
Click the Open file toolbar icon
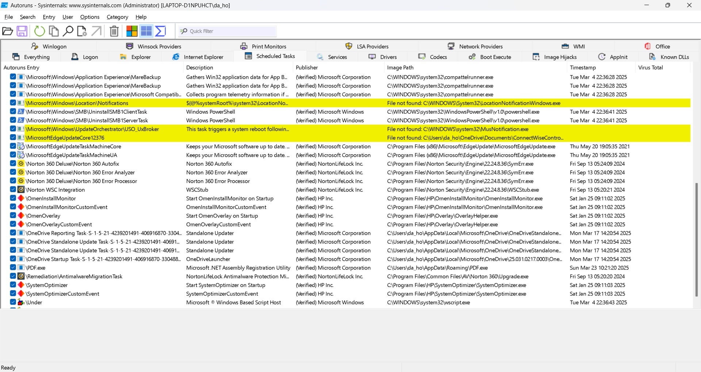[x=8, y=31]
